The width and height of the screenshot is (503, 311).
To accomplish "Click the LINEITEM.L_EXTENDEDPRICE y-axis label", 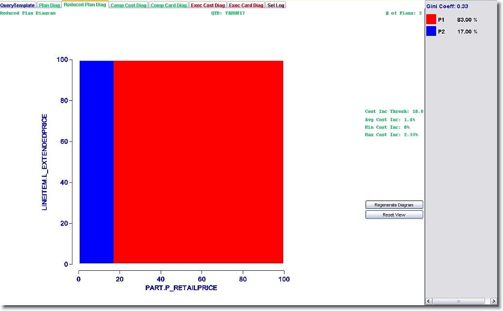I will click(45, 162).
